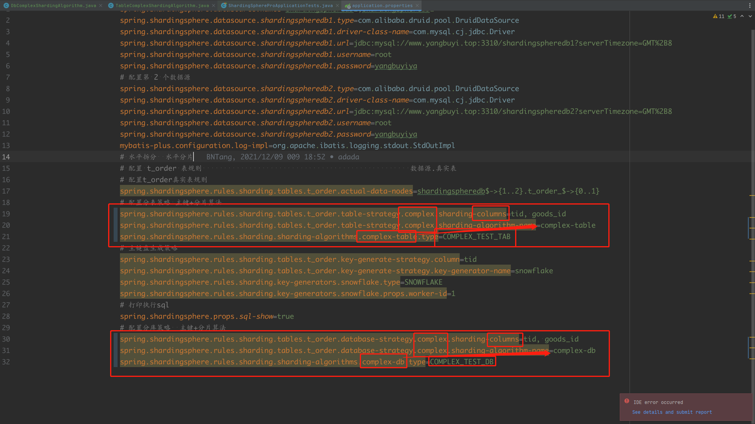Click the application.properties Spring file icon
755x424 pixels.
click(x=348, y=5)
